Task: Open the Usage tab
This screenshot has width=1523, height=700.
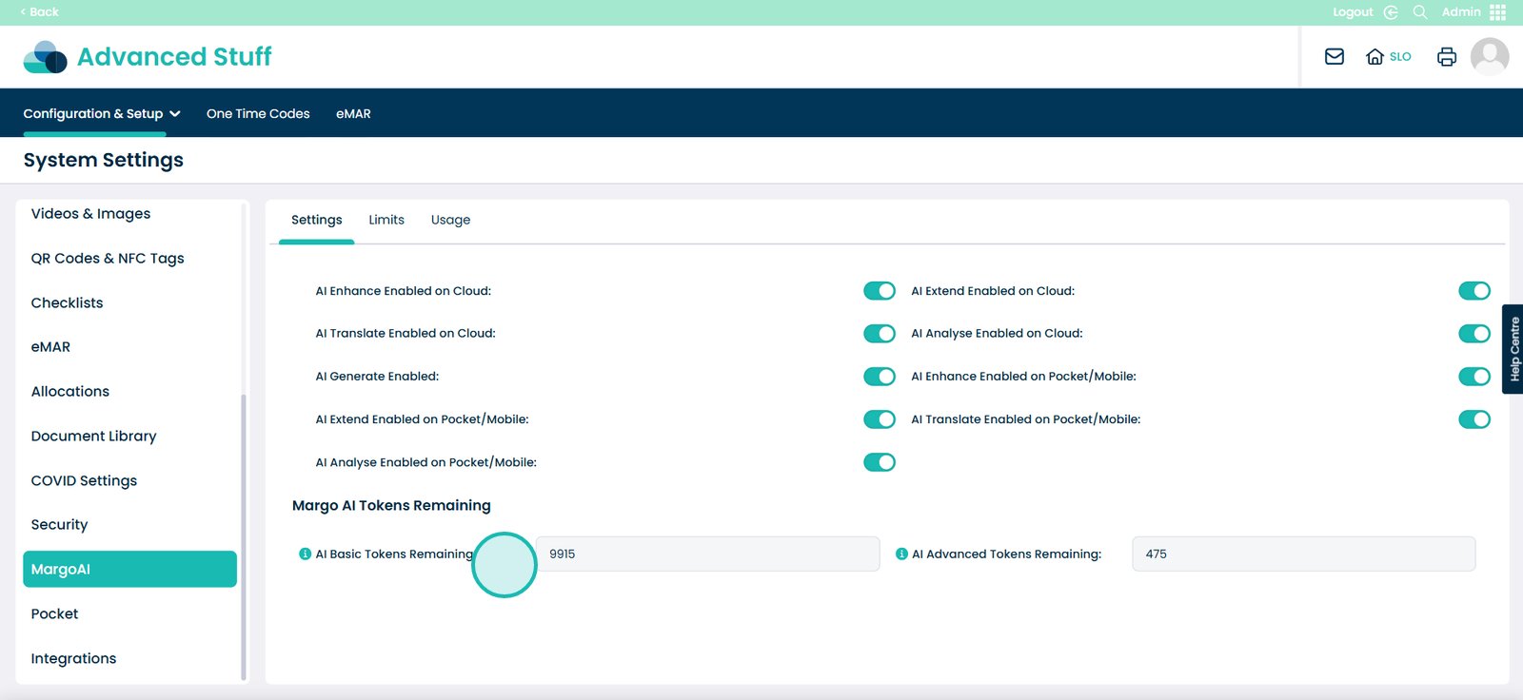Action: point(450,220)
